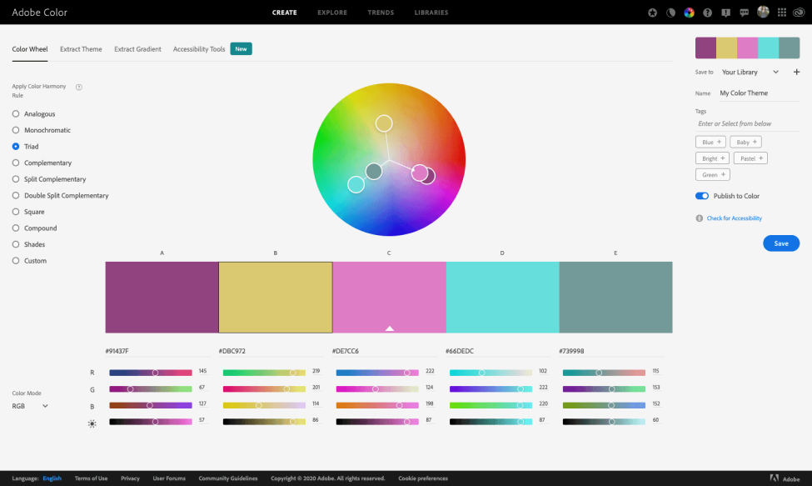Click the Tags input field
Screen dimensions: 812x486
(747, 124)
